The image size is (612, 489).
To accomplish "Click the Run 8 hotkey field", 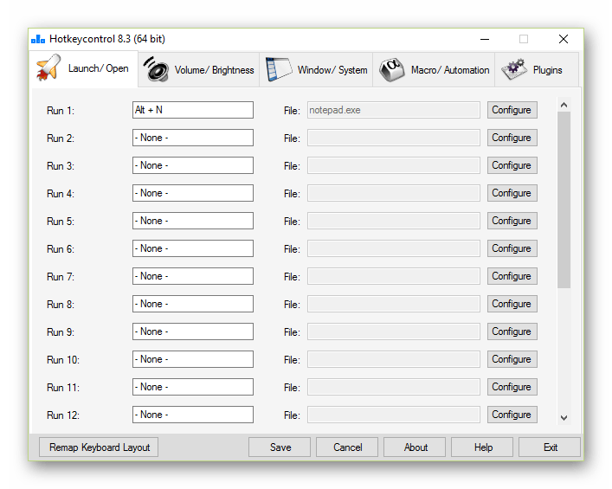I will (x=193, y=304).
